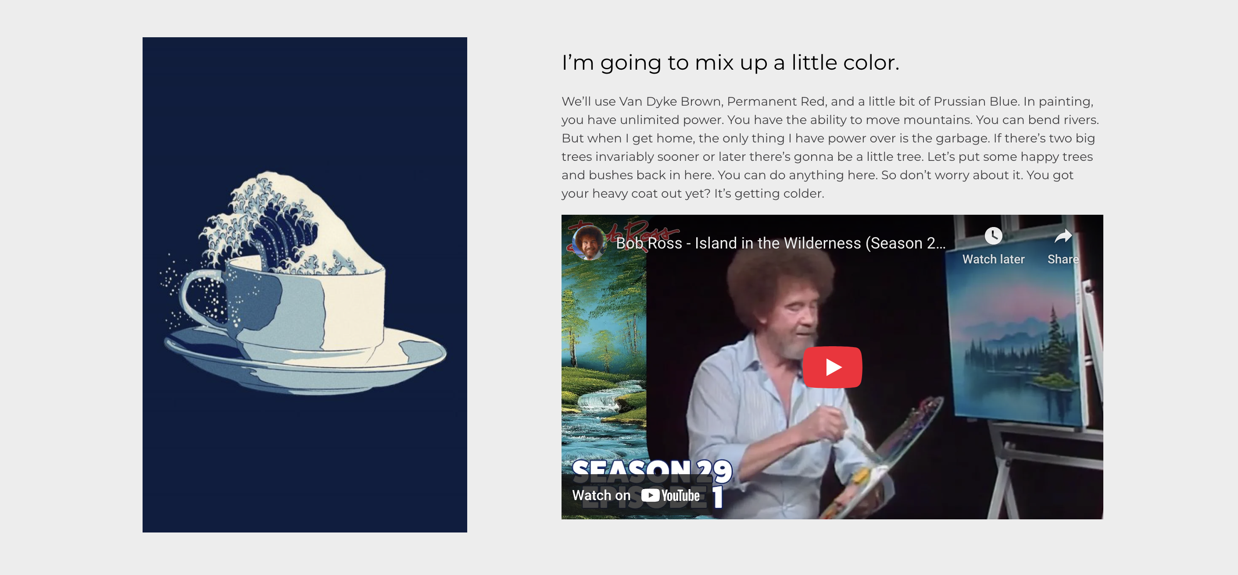Open the Bob Ross channel avatar
This screenshot has height=575, width=1238.
(x=589, y=242)
